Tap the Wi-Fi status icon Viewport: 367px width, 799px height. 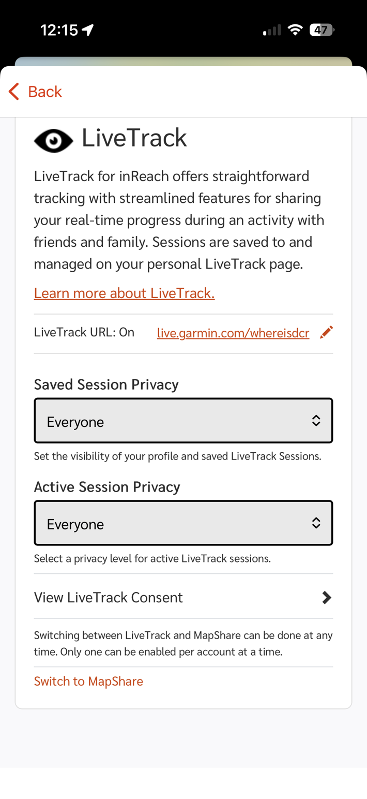(x=295, y=30)
